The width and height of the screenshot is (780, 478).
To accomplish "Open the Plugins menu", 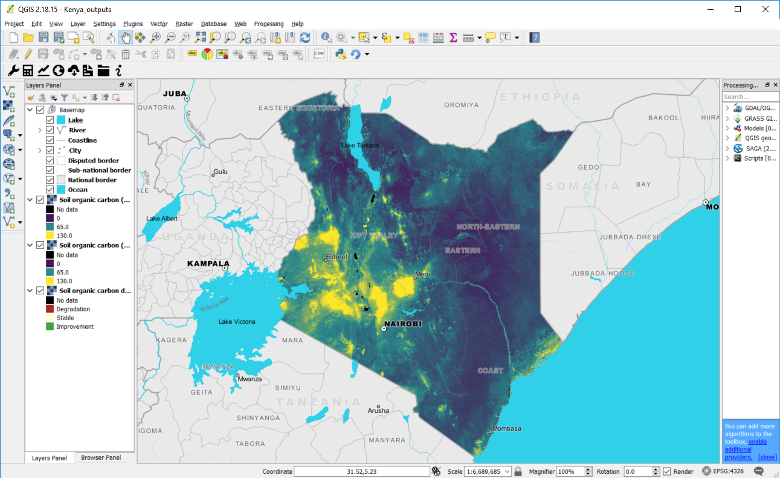I will (x=133, y=24).
